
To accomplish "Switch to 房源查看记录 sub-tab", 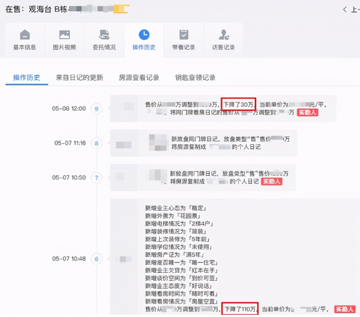I will [139, 77].
